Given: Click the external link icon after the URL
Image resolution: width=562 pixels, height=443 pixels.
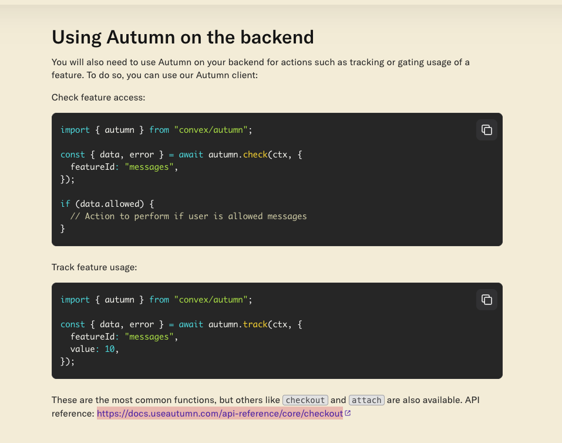Looking at the screenshot, I should pos(348,413).
